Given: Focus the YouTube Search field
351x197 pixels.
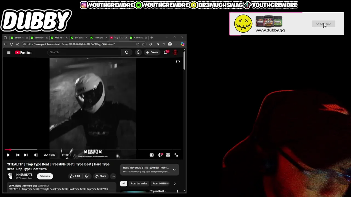Looking at the screenshot, I should coord(84,52).
